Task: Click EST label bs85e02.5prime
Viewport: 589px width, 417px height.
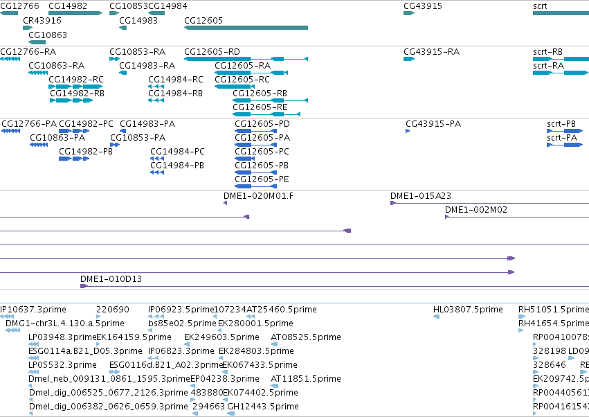Action: 182,323
